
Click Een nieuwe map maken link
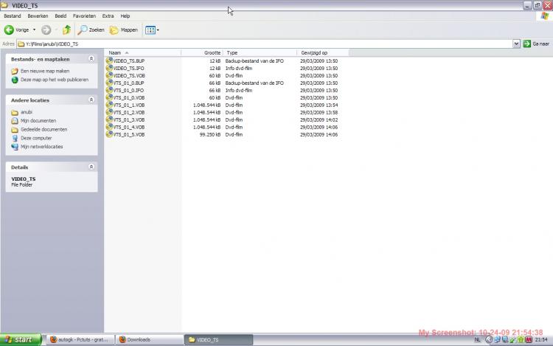[x=45, y=71]
